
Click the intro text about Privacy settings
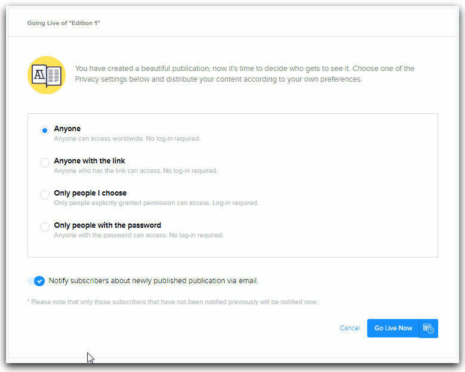pos(244,74)
